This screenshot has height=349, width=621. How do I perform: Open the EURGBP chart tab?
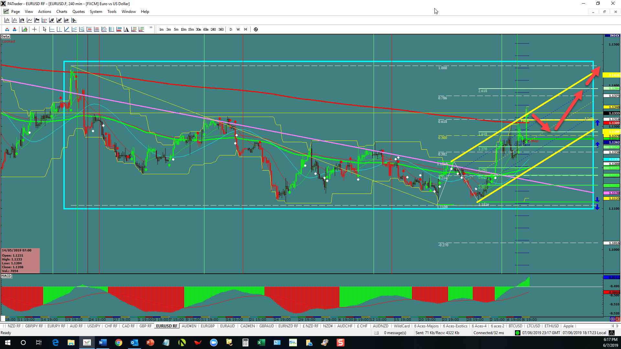[x=208, y=326]
